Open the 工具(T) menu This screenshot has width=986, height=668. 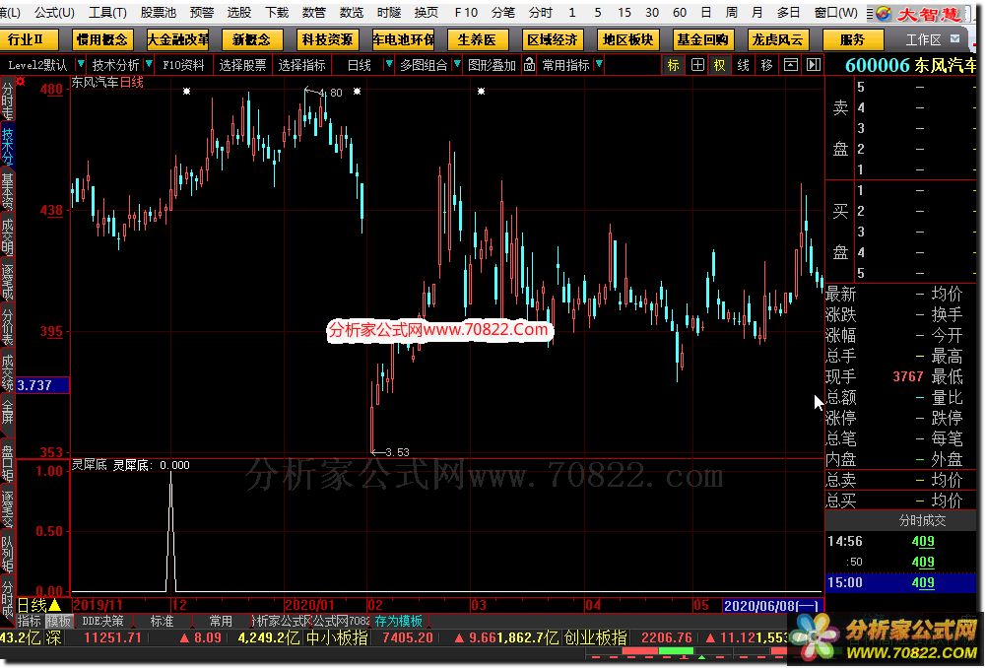point(107,12)
